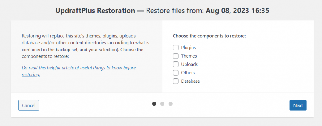This screenshot has height=126, width=322.
Task: Click the UpdraftPlus Restoration heading
Action: (x=95, y=10)
